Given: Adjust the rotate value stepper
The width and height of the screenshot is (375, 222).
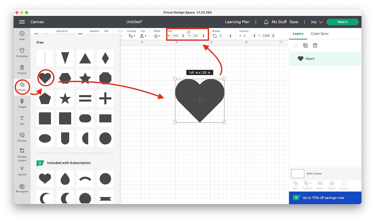Looking at the screenshot, I should (230, 36).
